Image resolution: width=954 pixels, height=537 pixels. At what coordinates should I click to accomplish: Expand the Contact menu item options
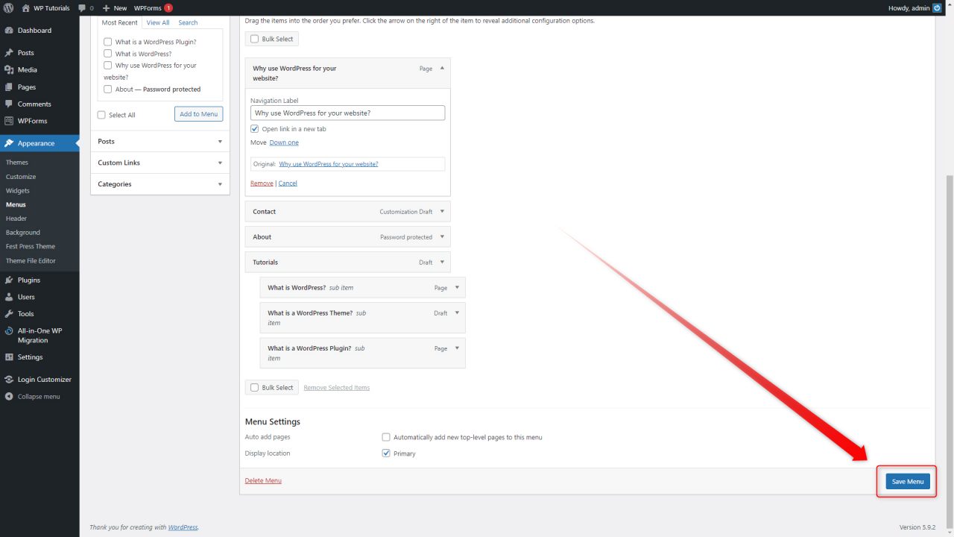(442, 211)
